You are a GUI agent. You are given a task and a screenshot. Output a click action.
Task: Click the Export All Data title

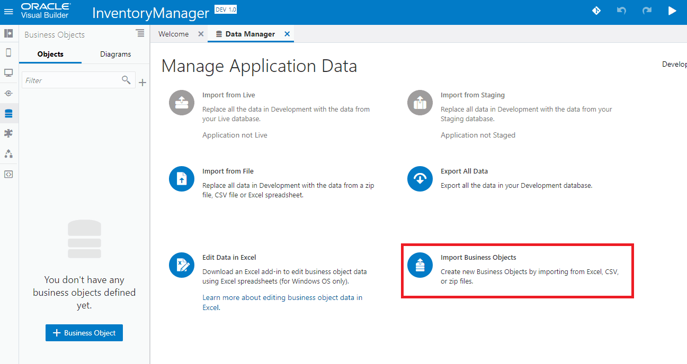464,171
